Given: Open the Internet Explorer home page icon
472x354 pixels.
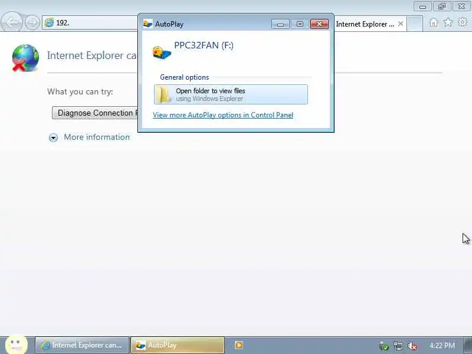Looking at the screenshot, I should tap(434, 22).
